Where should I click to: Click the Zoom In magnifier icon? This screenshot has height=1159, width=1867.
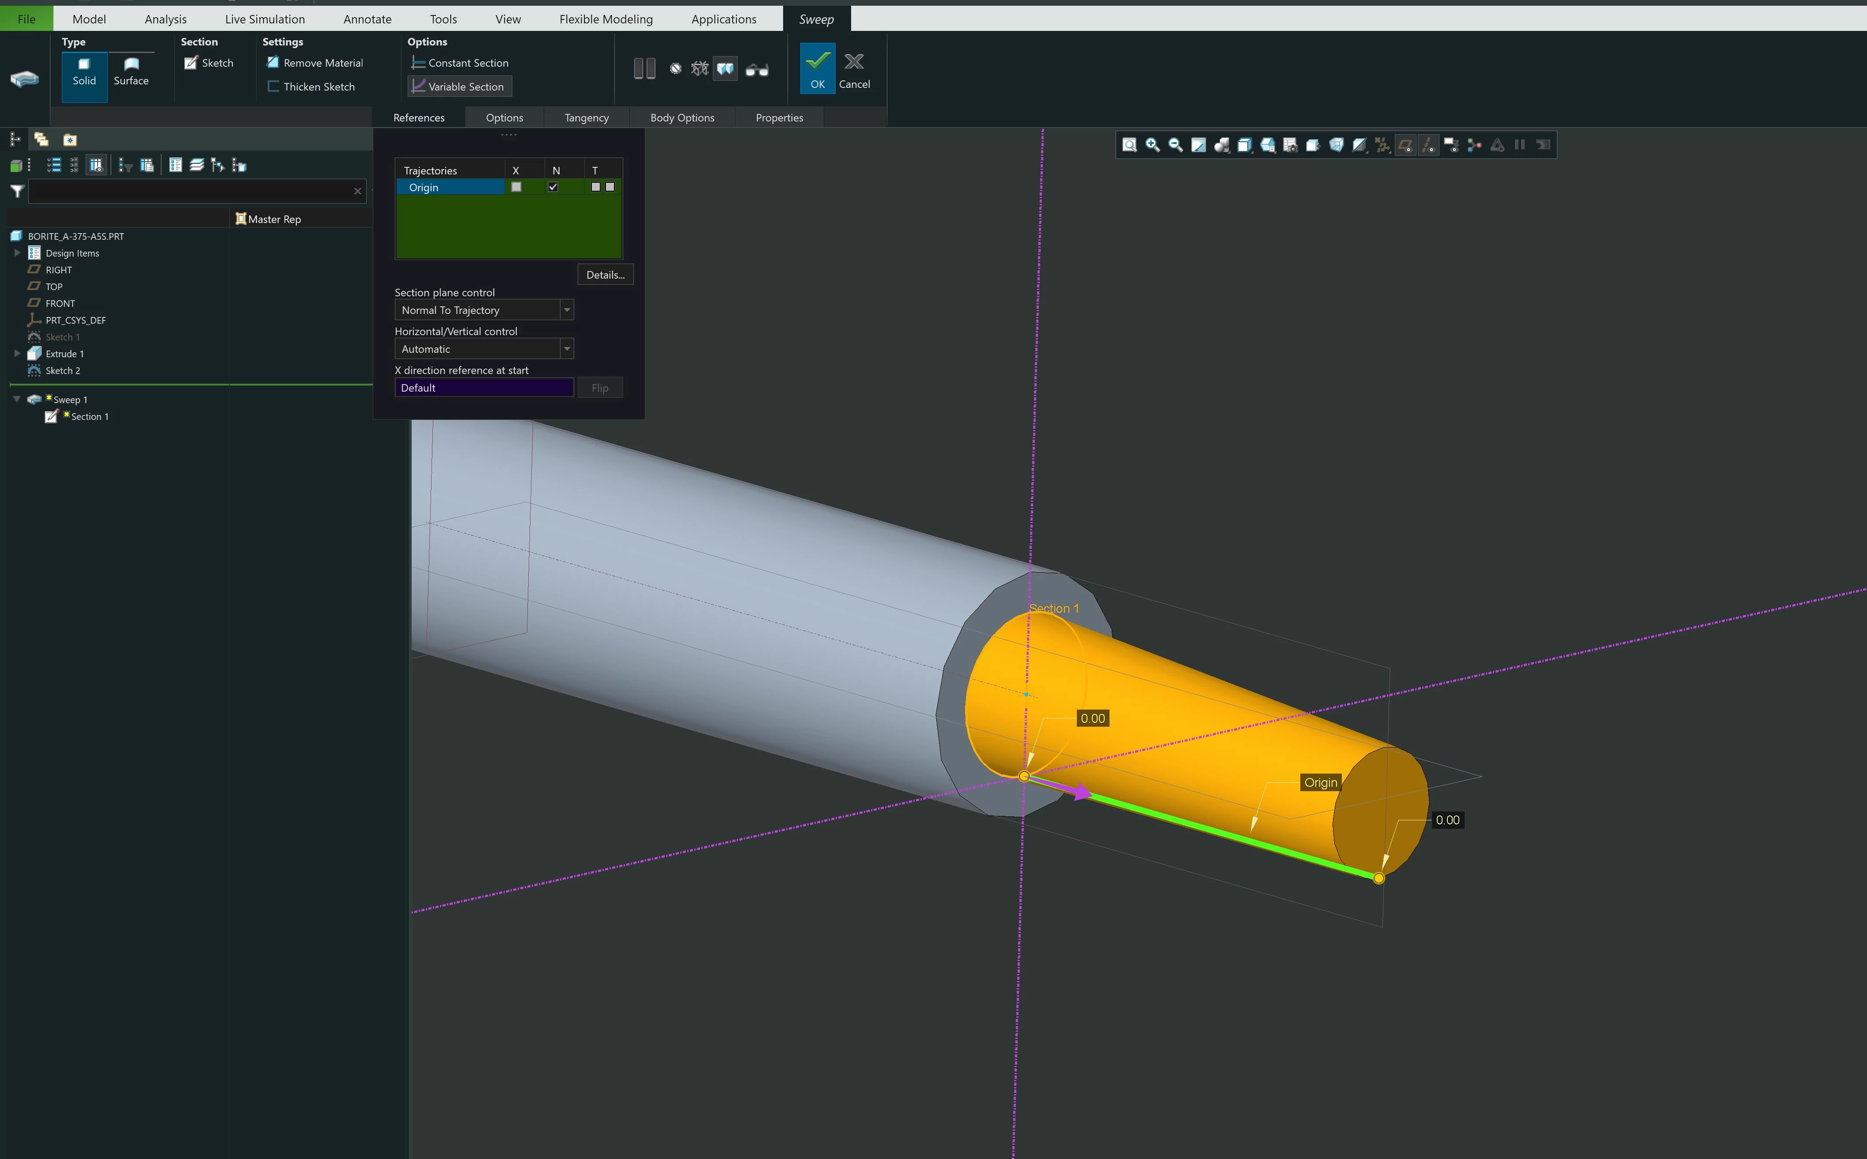click(1151, 145)
